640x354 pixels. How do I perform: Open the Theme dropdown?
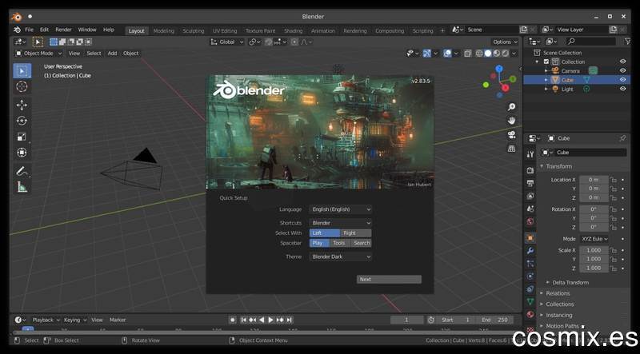(341, 257)
